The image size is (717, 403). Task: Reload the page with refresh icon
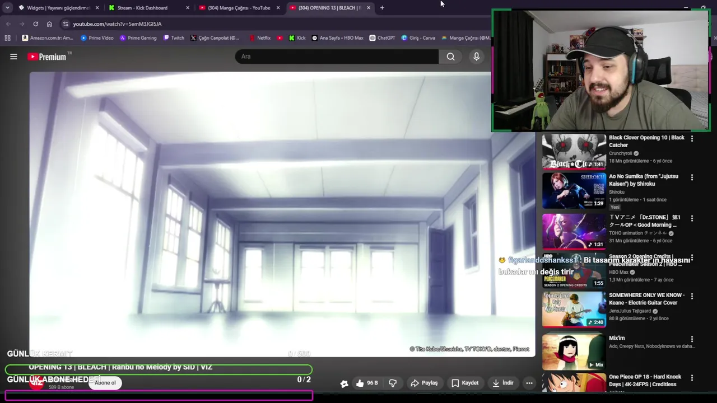(x=35, y=24)
